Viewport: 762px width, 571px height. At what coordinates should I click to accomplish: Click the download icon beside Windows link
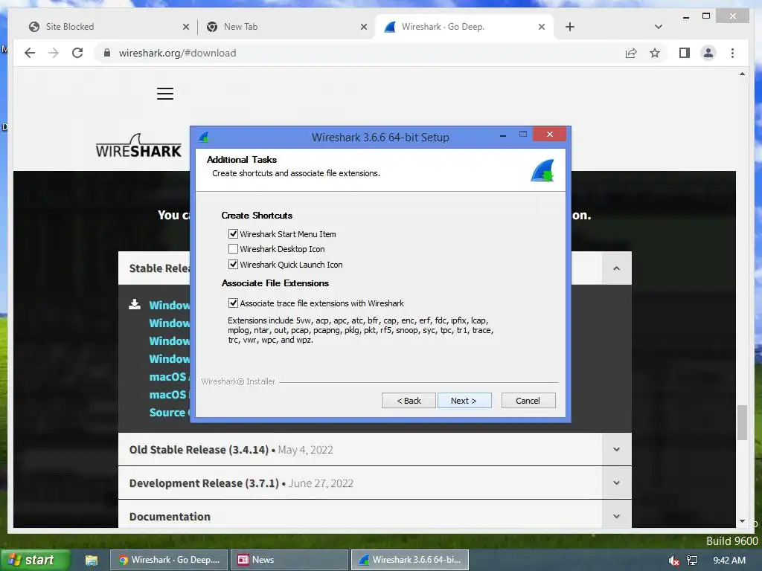click(x=135, y=304)
